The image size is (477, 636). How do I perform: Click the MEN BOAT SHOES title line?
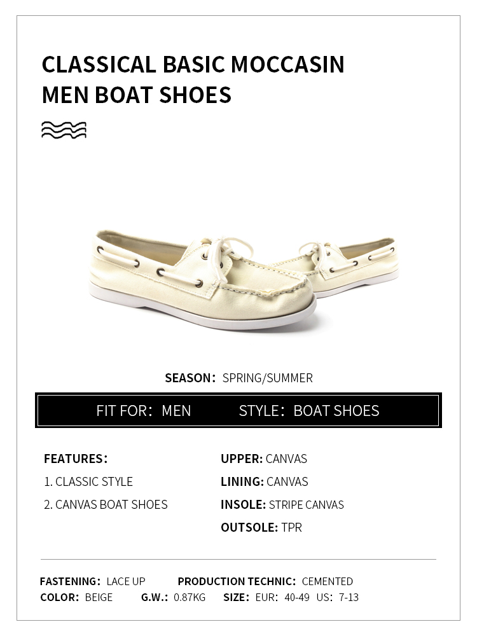(x=137, y=95)
